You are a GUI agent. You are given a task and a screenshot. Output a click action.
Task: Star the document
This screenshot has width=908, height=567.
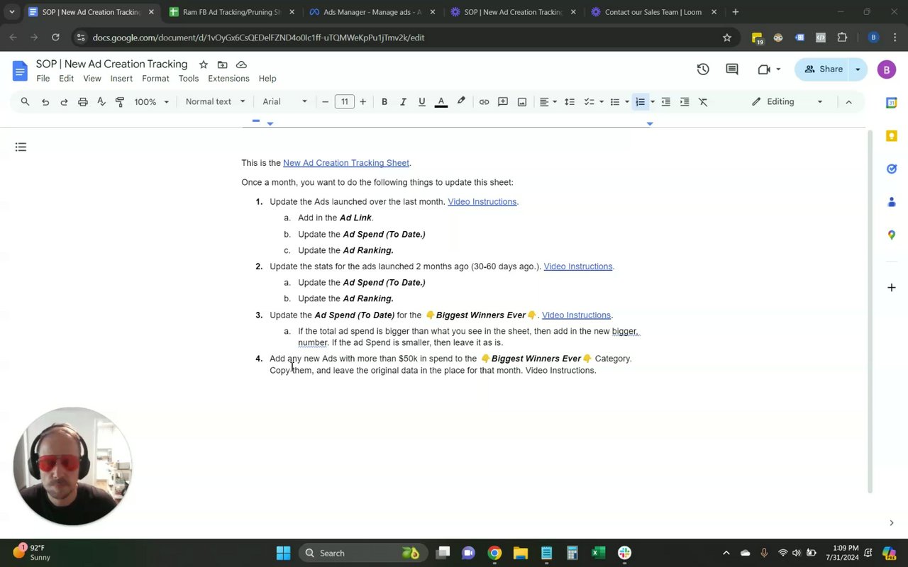(204, 64)
